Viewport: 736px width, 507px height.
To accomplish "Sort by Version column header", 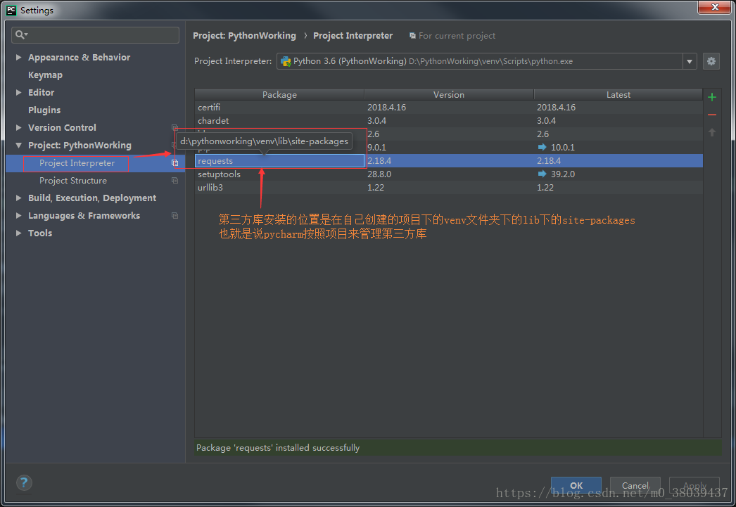I will [x=449, y=94].
